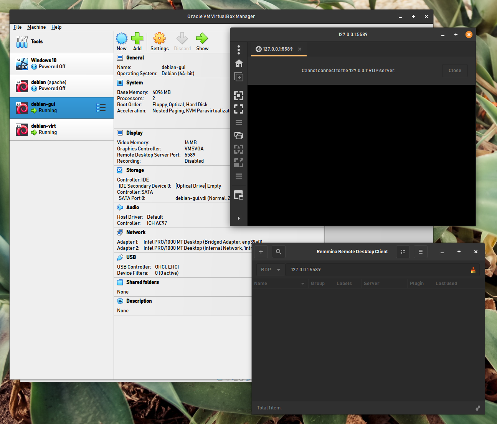Toggle scaled mode icon in Remmina sidebar
The width and height of the screenshot is (497, 424).
coord(239,163)
